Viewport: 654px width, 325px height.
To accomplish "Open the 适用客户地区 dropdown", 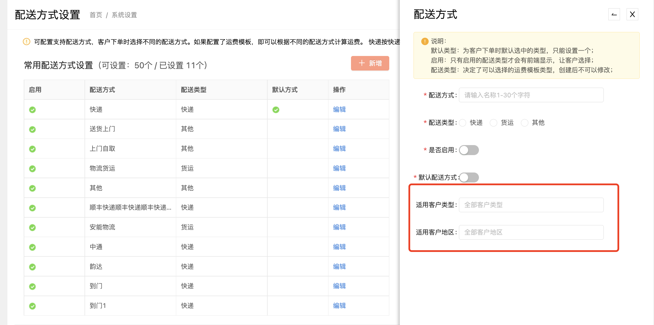I will (531, 232).
